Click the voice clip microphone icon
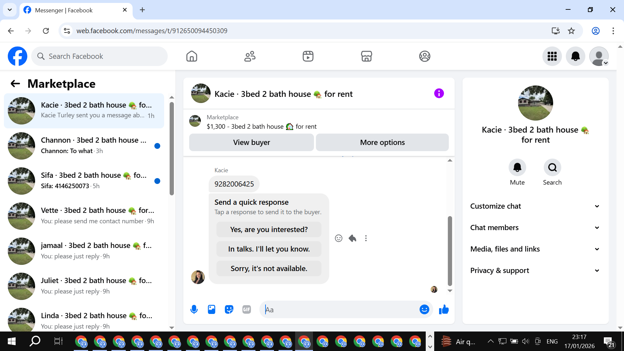624x351 pixels. [x=194, y=309]
